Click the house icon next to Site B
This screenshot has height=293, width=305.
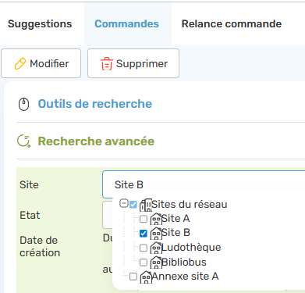pos(156,234)
